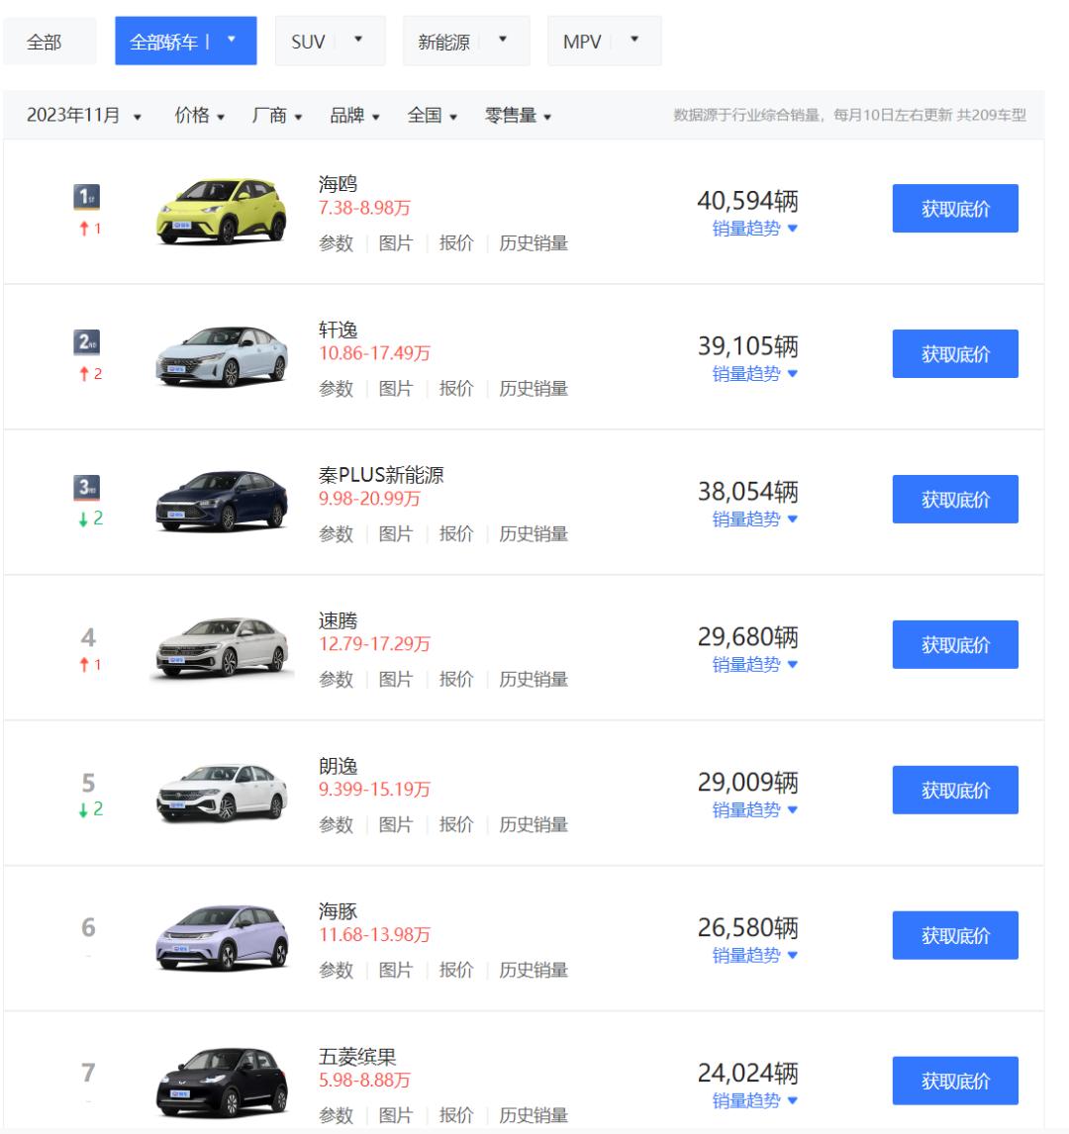
Task: Expand 销量趋势 arrow for 海鸥
Action: 792,229
